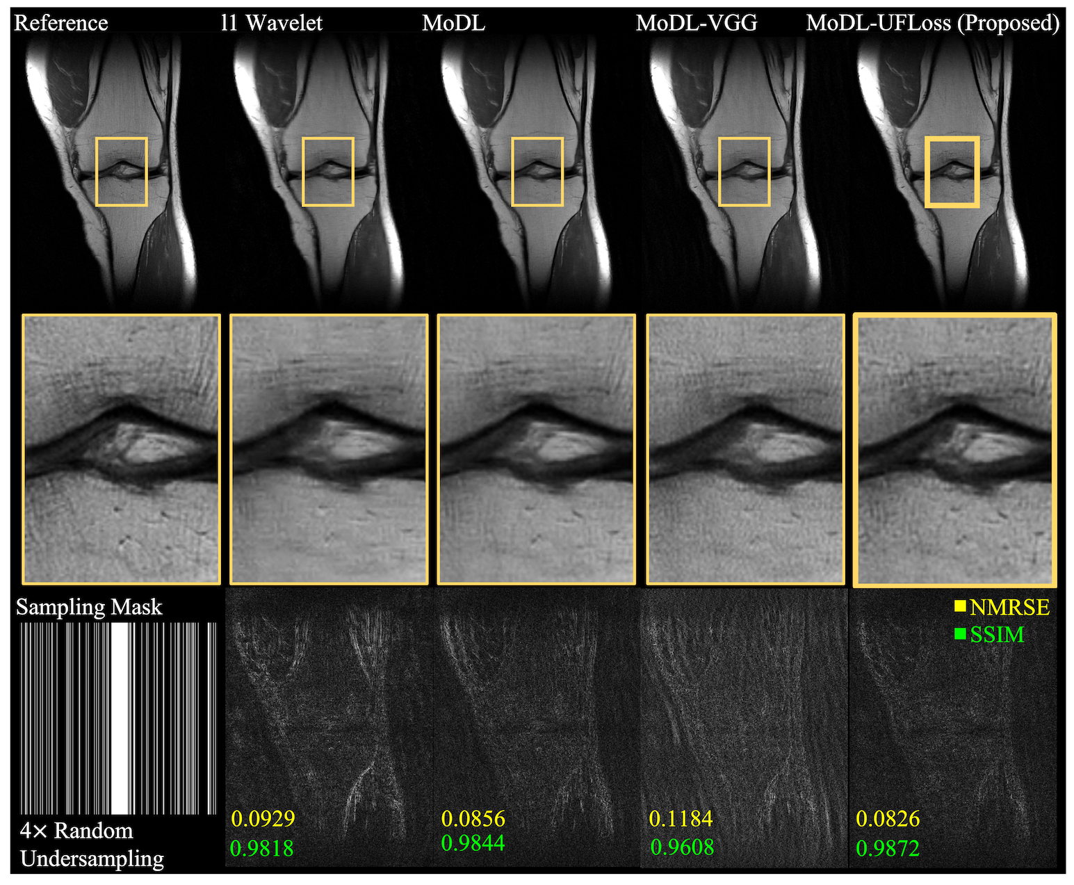
Task: Open the zoomed Reference inset panel
Action: pyautogui.click(x=122, y=449)
